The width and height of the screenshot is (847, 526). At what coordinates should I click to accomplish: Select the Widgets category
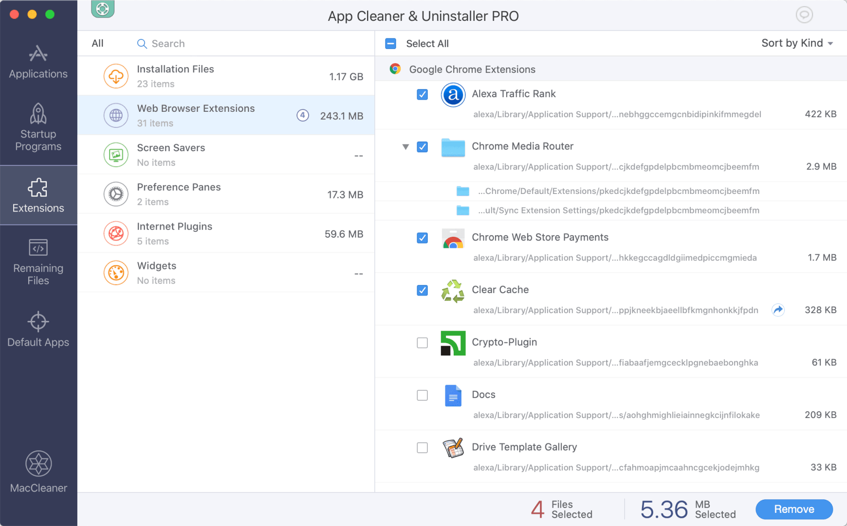[x=226, y=273]
